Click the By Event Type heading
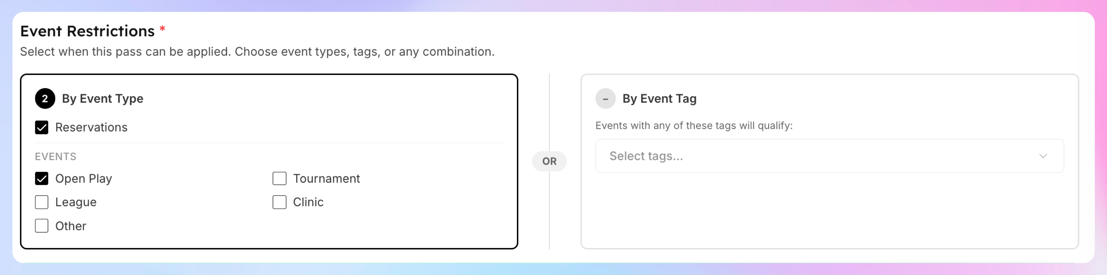Screen dimensions: 1107x275 pyautogui.click(x=103, y=99)
